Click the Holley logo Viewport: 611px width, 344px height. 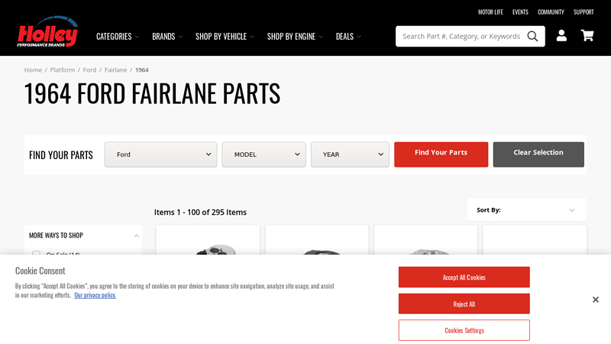pos(47,31)
